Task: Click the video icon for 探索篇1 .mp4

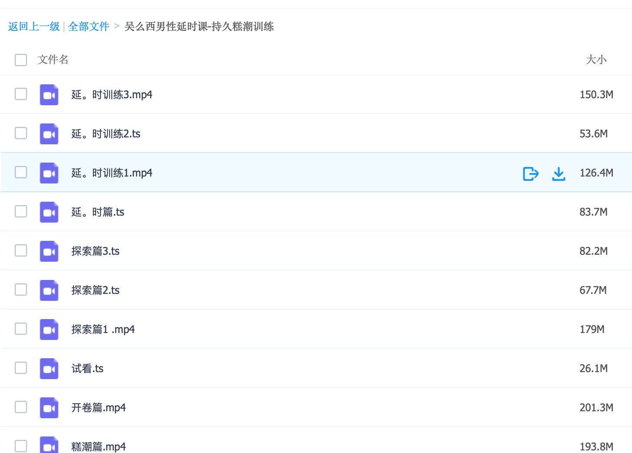Action: tap(49, 330)
